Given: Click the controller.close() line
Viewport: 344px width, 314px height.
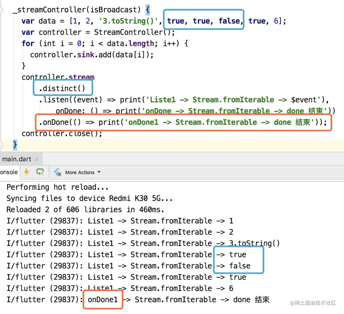Looking at the screenshot, I should 62,133.
